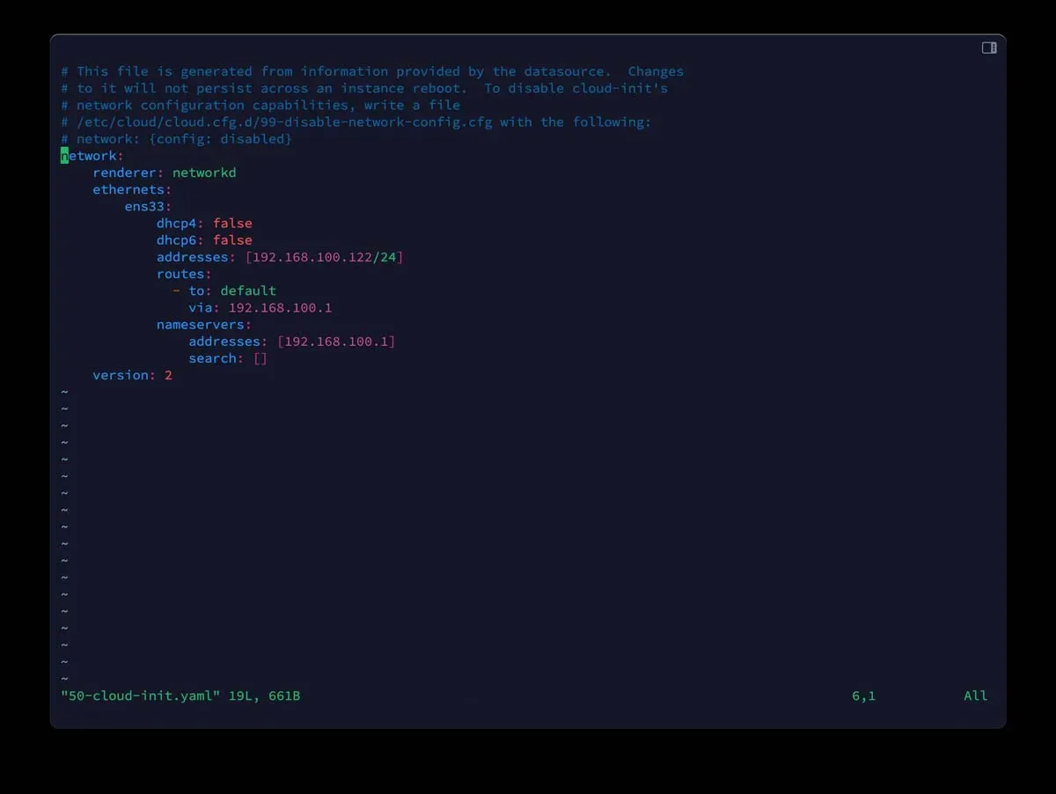Click the 'addresses:' key under ens33
This screenshot has height=794, width=1056.
196,257
